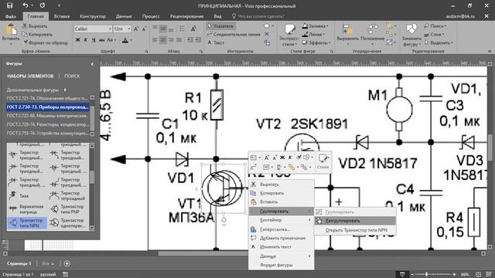This screenshot has height=278, width=495.
Task: Switch to the Вставка ribbon tab
Action: pyautogui.click(x=62, y=16)
